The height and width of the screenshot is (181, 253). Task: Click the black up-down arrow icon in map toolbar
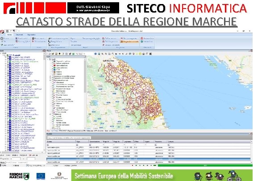click(x=59, y=54)
